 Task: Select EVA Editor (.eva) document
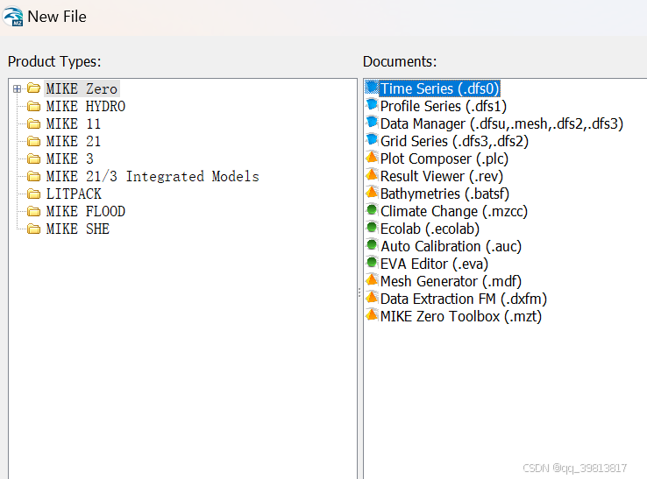(x=434, y=264)
